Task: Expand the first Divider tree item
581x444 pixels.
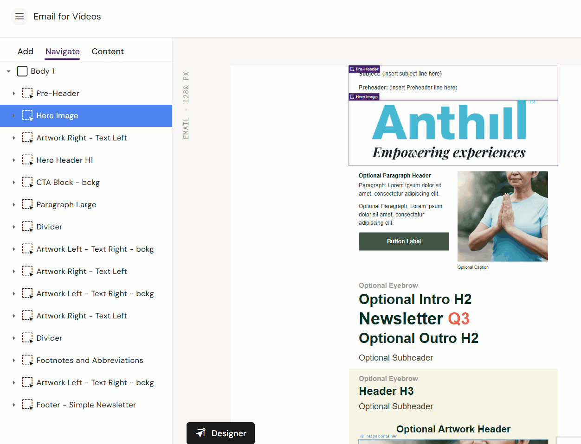Action: [x=14, y=227]
